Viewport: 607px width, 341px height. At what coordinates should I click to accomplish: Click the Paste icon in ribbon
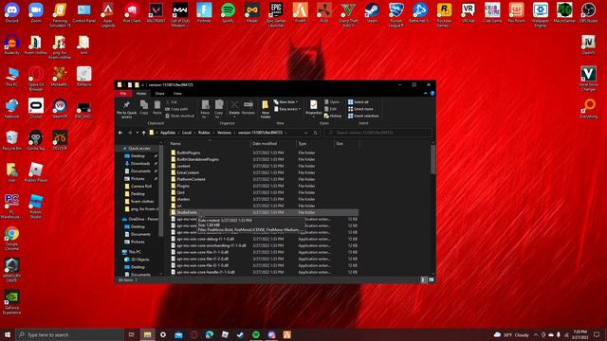tap(156, 107)
